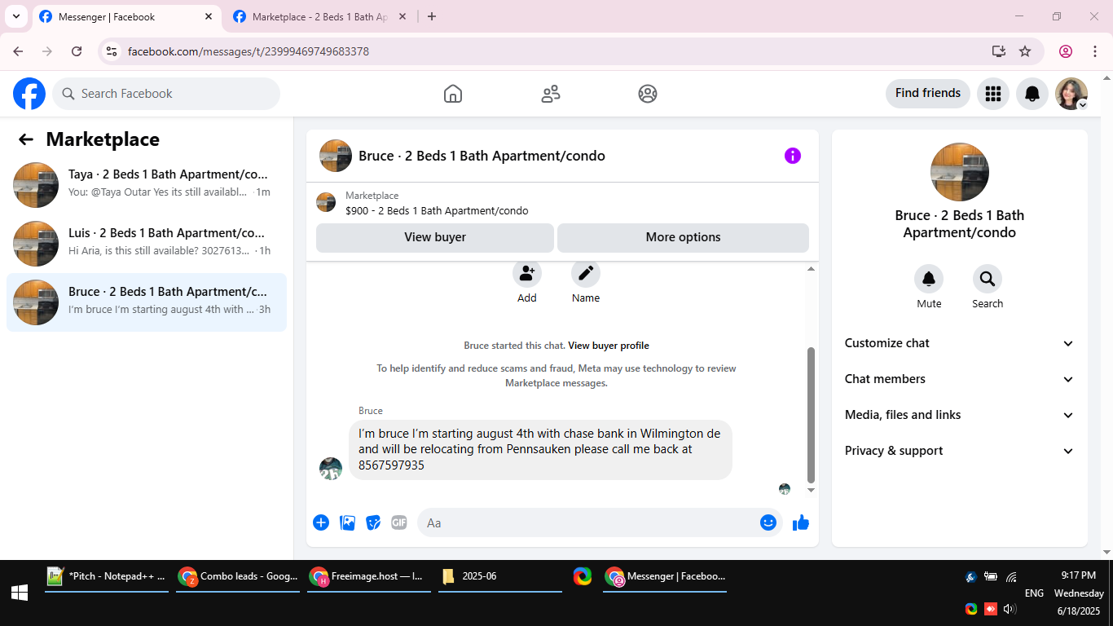Open Taya's conversation in the list
The height and width of the screenshot is (626, 1113).
(147, 185)
